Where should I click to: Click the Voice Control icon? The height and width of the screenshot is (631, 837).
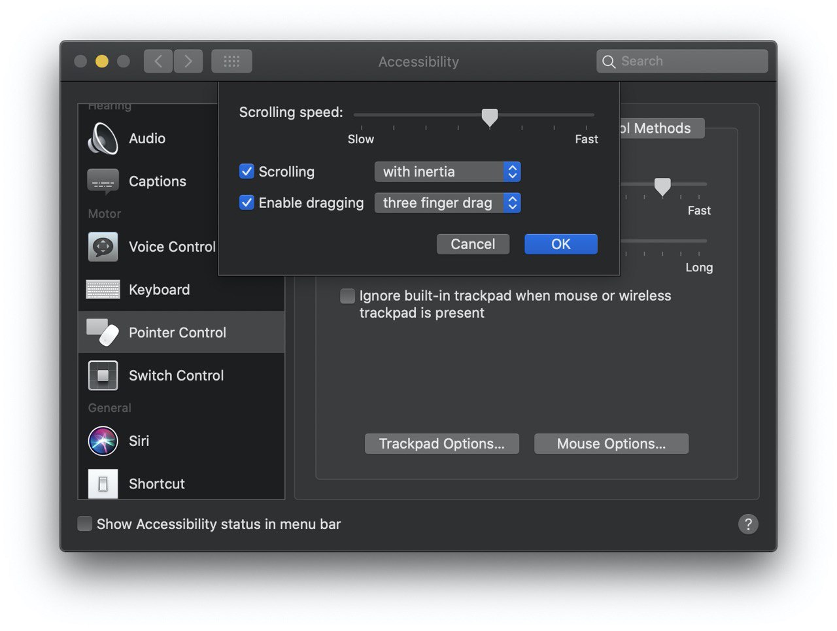103,247
